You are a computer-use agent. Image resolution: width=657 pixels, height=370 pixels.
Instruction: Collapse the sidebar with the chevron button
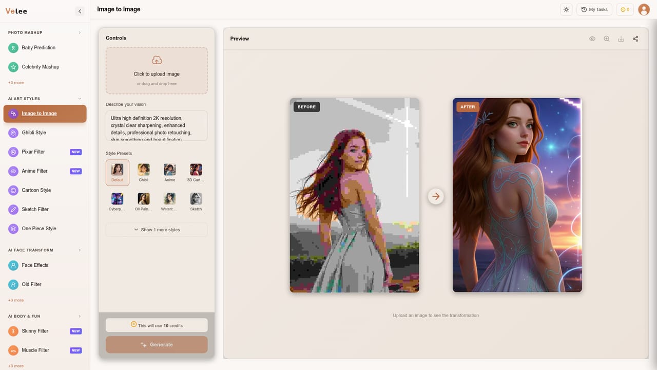[80, 11]
